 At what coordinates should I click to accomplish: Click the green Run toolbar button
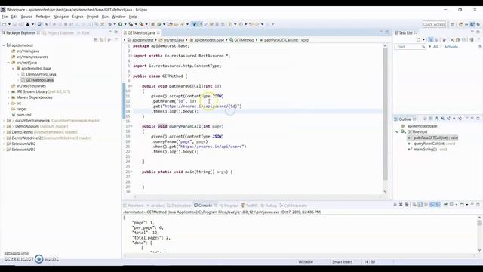(x=121, y=24)
